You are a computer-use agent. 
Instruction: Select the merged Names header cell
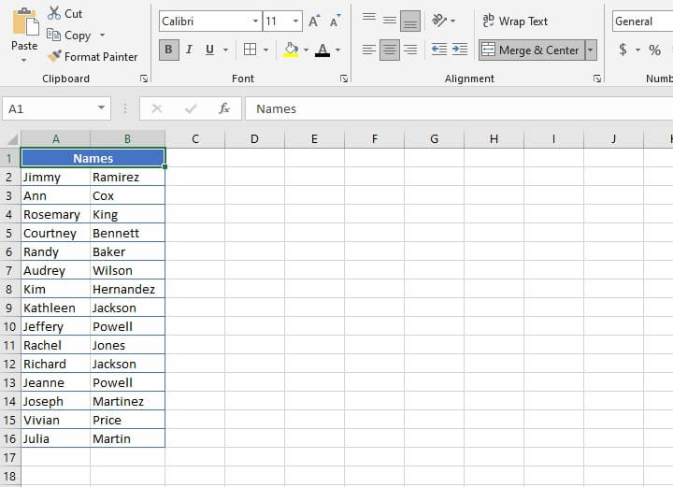(93, 158)
